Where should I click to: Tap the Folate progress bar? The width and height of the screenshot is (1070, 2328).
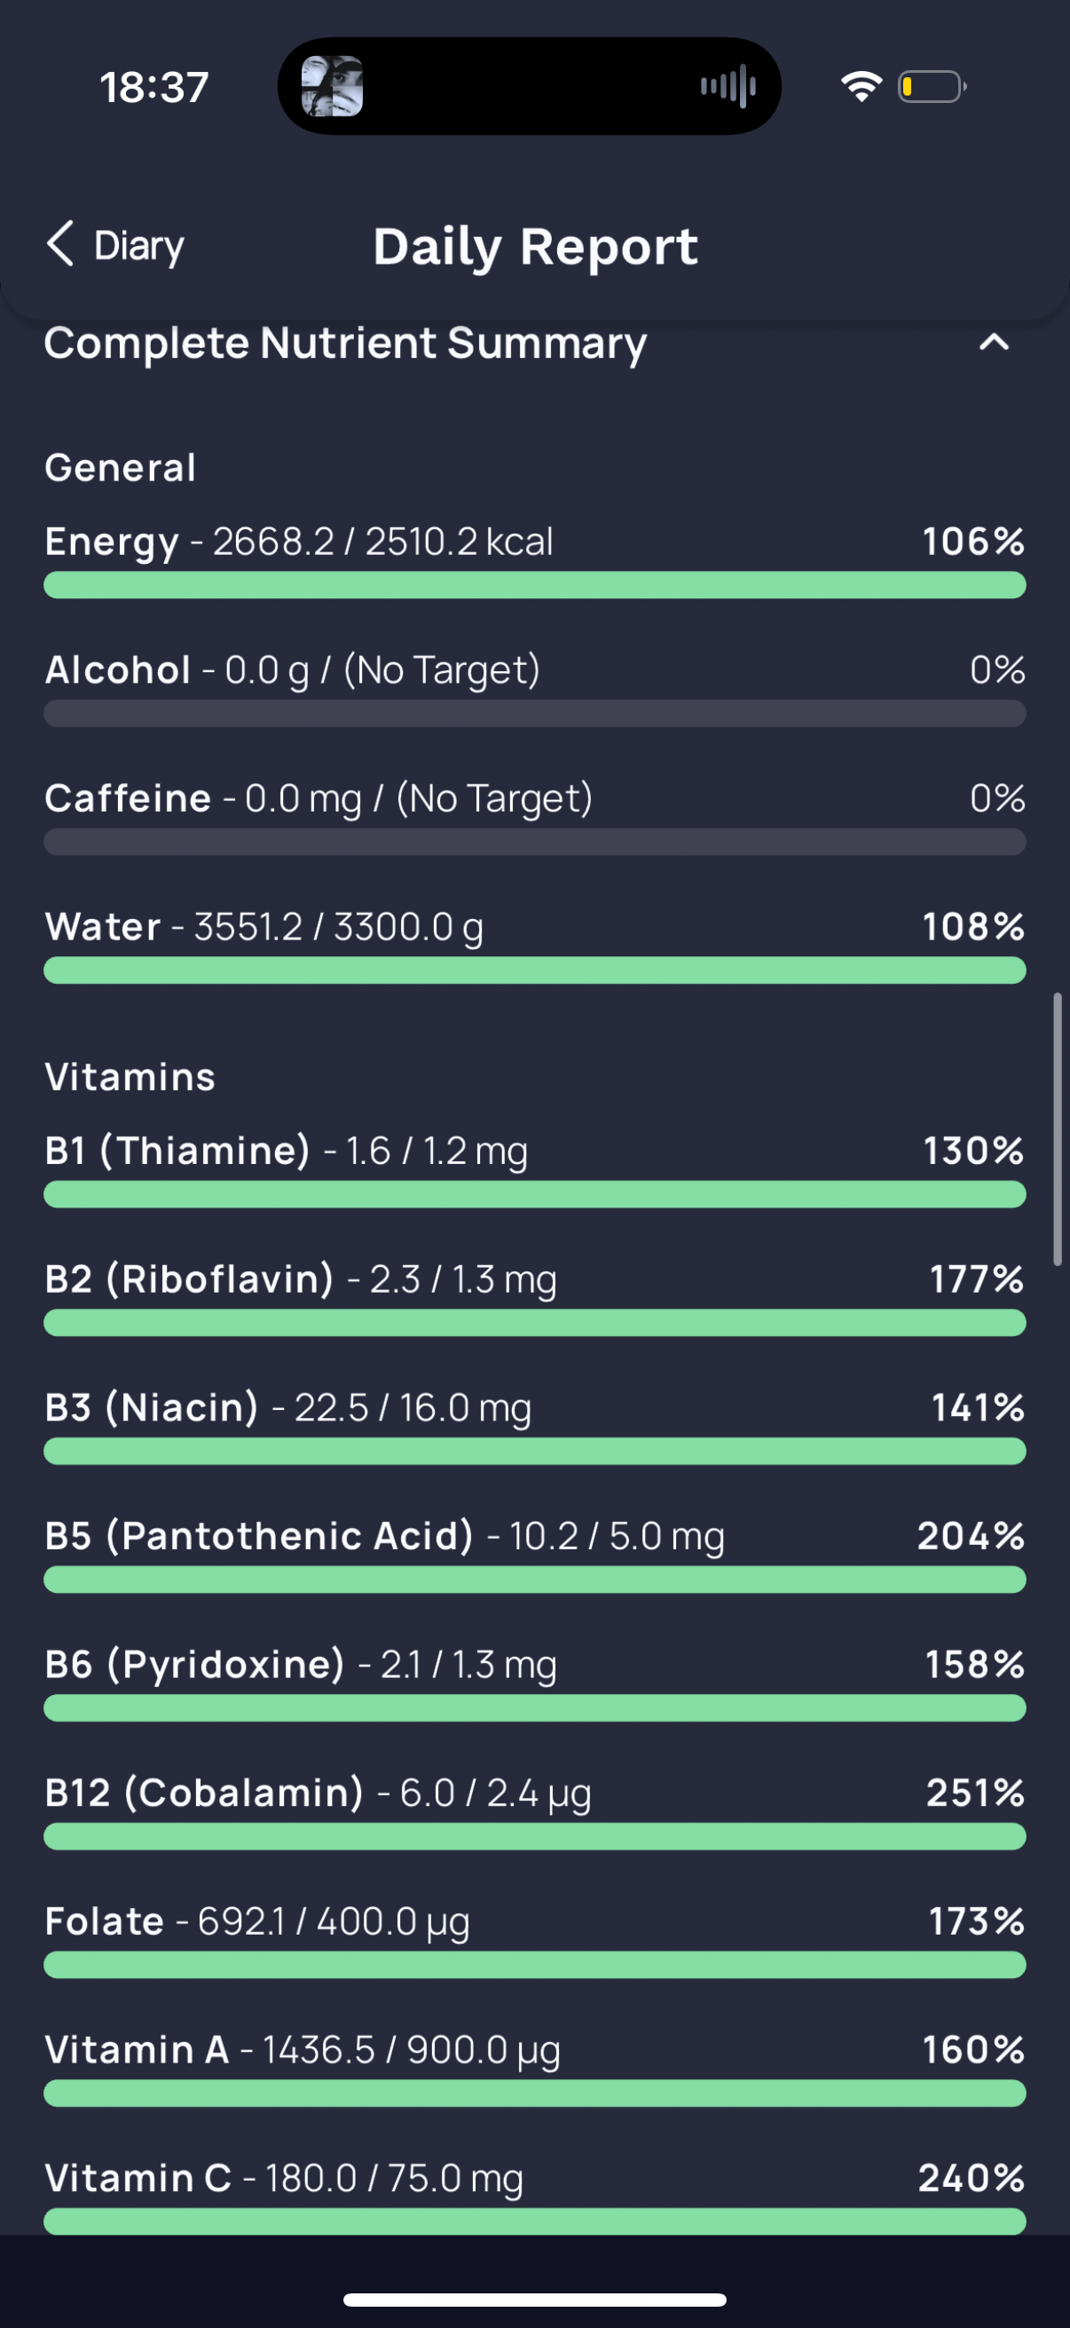[x=534, y=1964]
